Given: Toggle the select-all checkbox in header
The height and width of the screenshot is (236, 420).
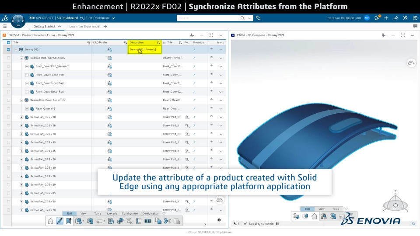Looking at the screenshot, I should [9, 42].
